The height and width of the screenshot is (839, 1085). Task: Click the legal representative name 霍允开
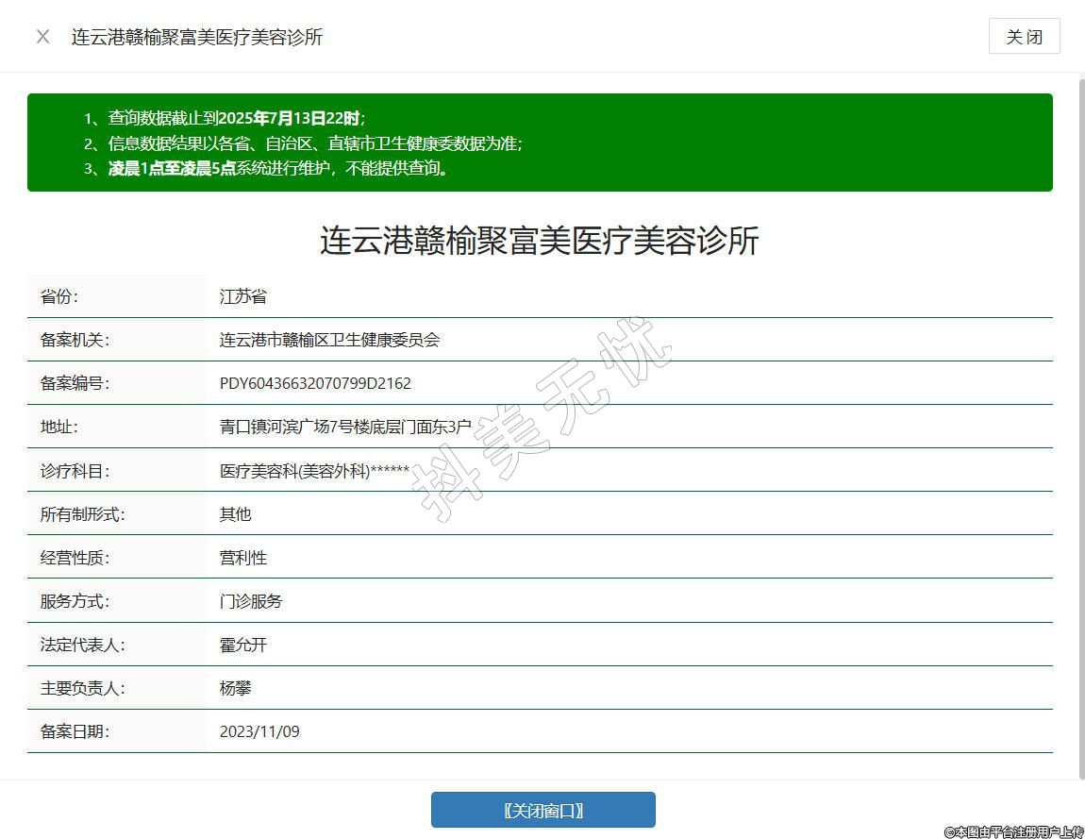tap(243, 645)
